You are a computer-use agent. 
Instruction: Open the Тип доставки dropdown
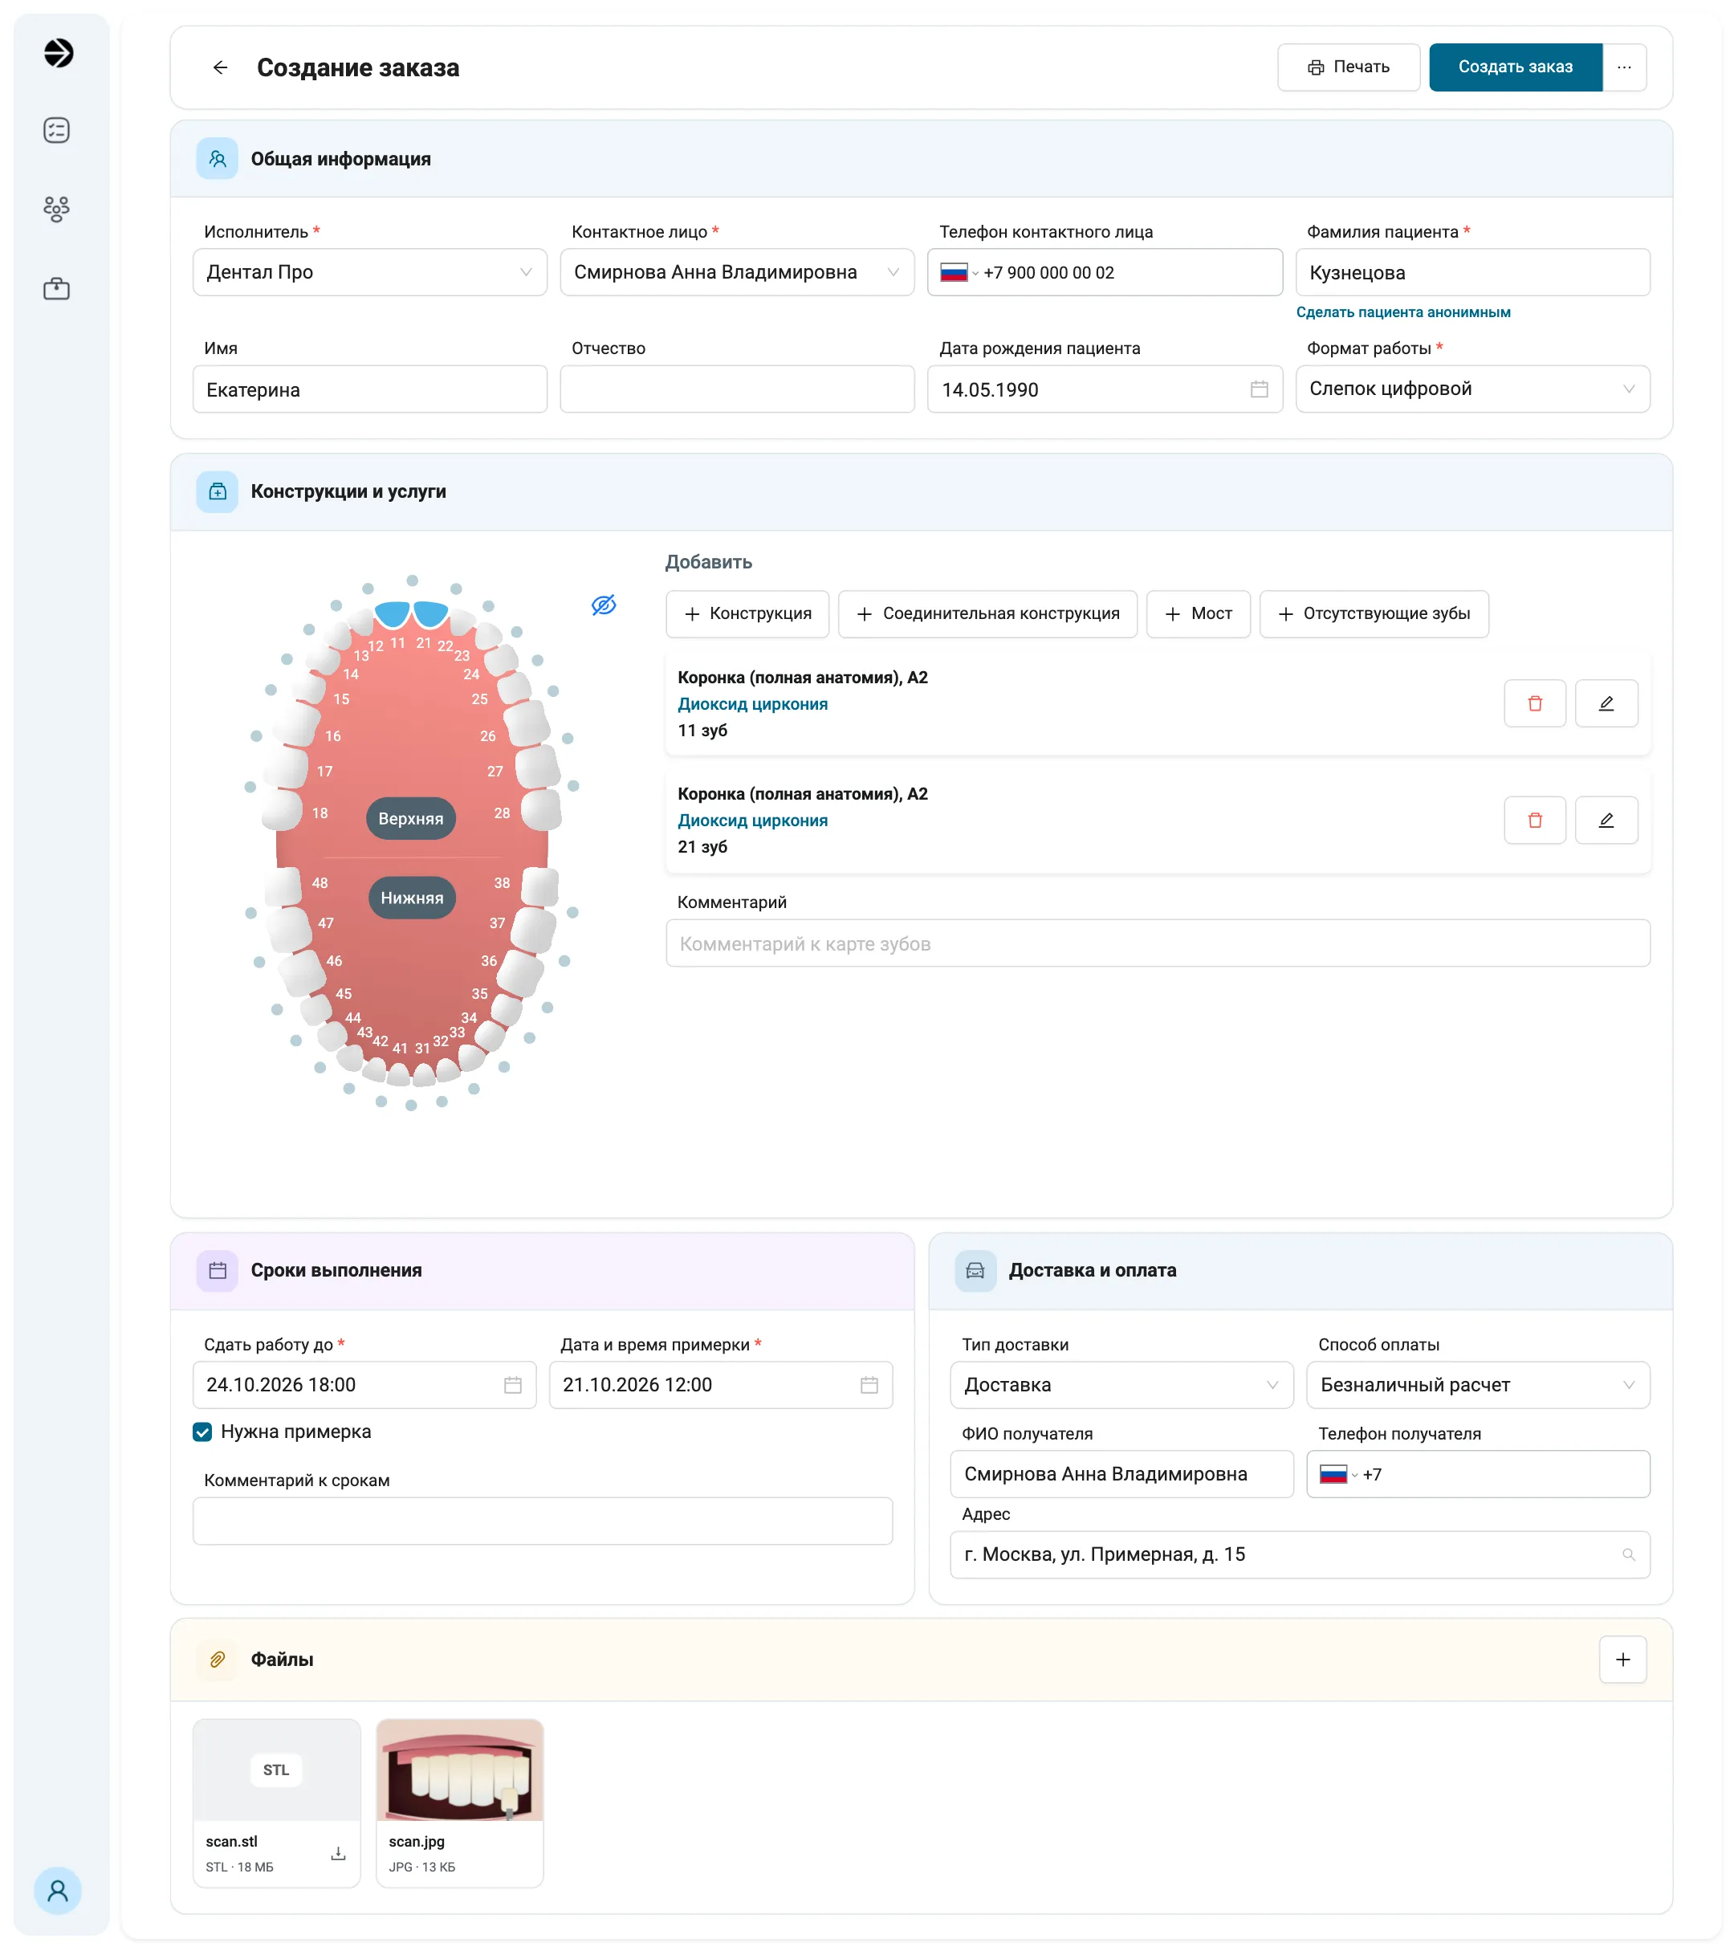(x=1121, y=1384)
